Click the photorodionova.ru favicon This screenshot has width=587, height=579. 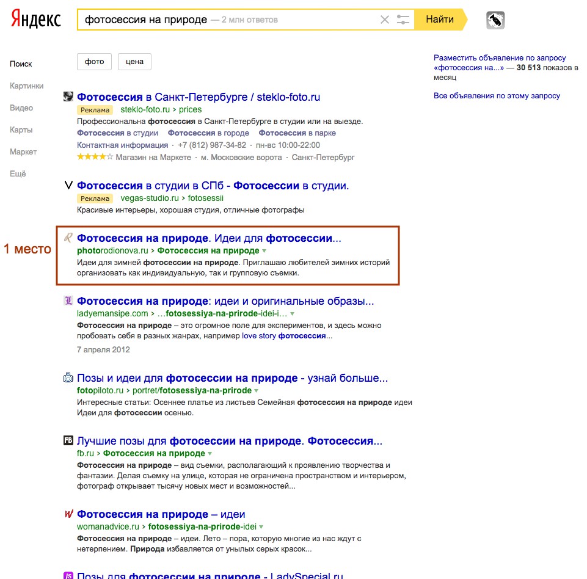pos(68,238)
